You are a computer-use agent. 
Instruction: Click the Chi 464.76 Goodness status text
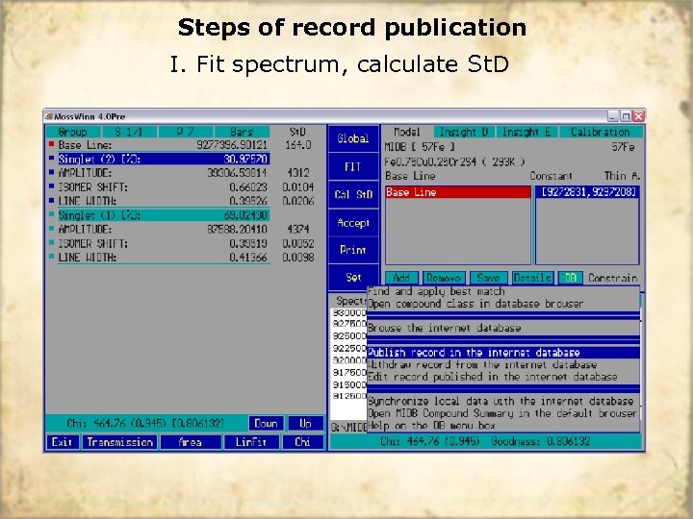pyautogui.click(x=485, y=441)
